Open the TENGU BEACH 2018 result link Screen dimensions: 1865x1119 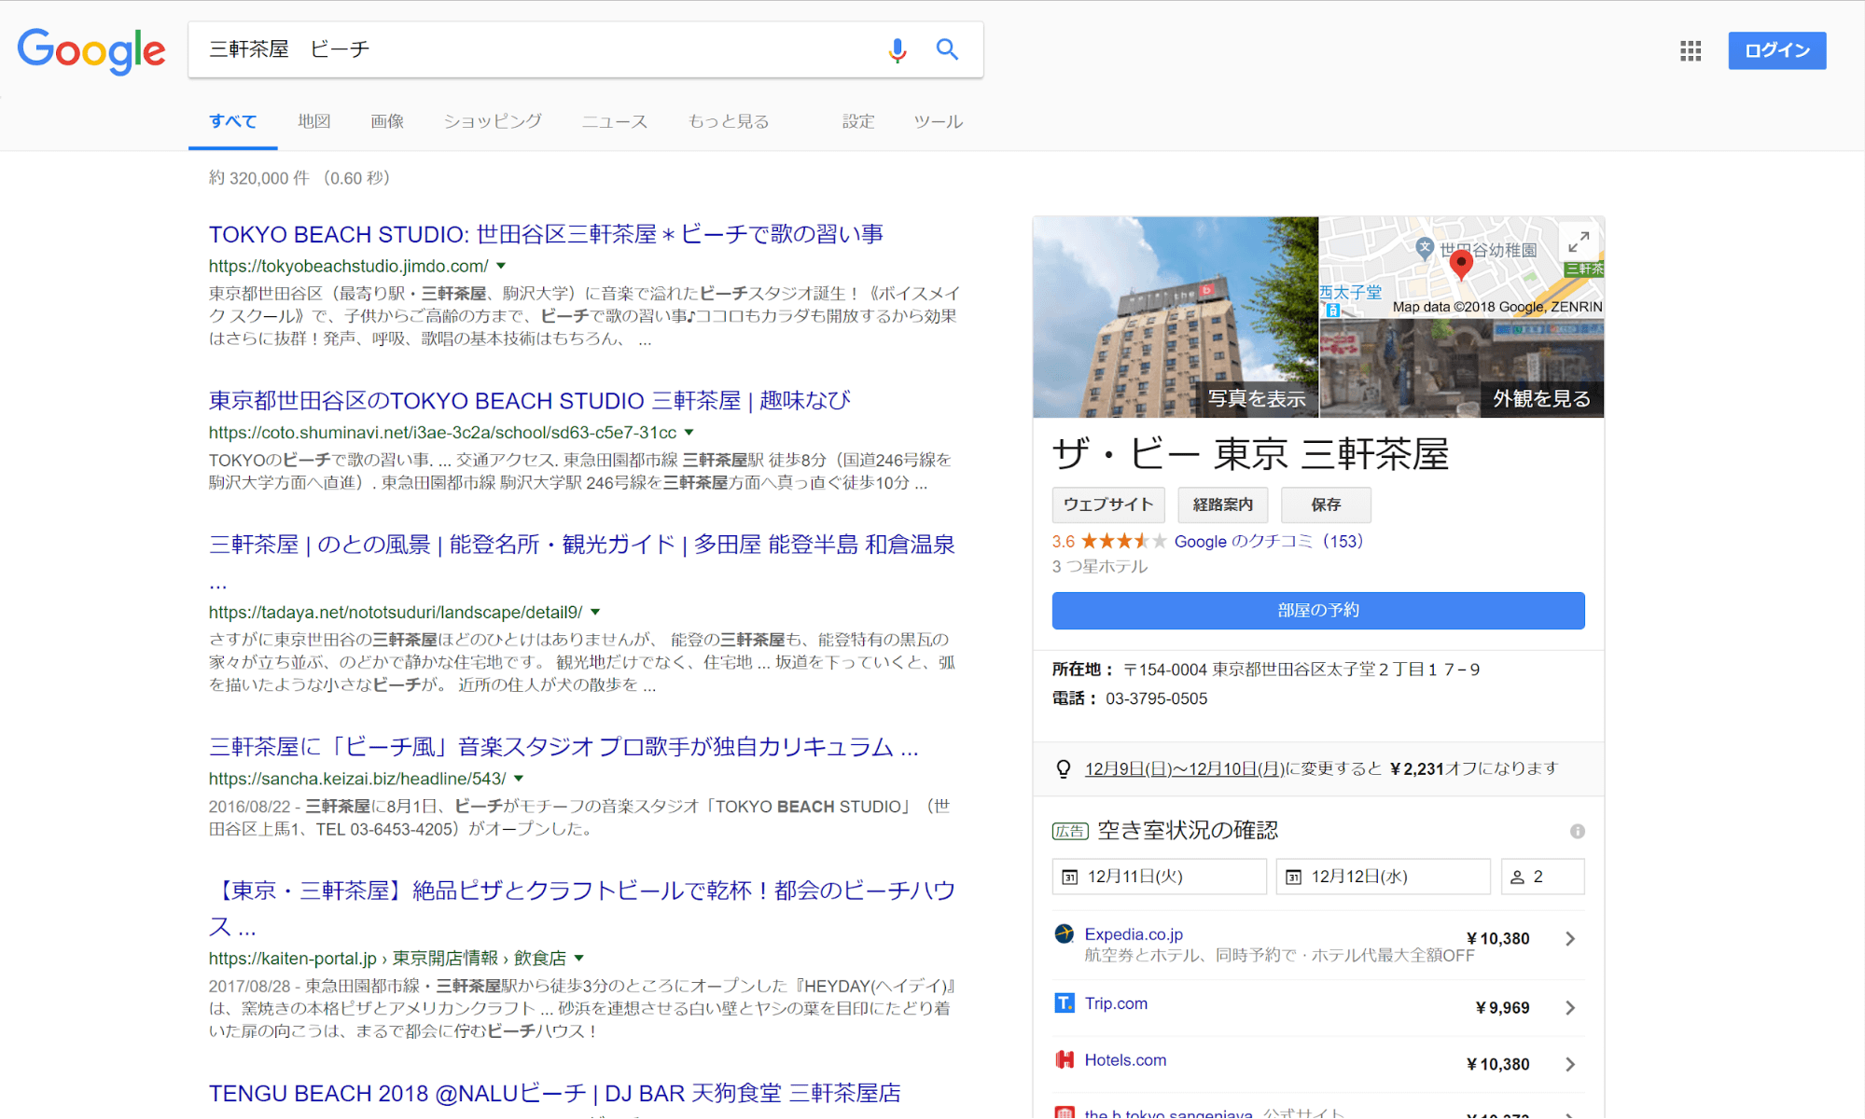pyautogui.click(x=555, y=1093)
